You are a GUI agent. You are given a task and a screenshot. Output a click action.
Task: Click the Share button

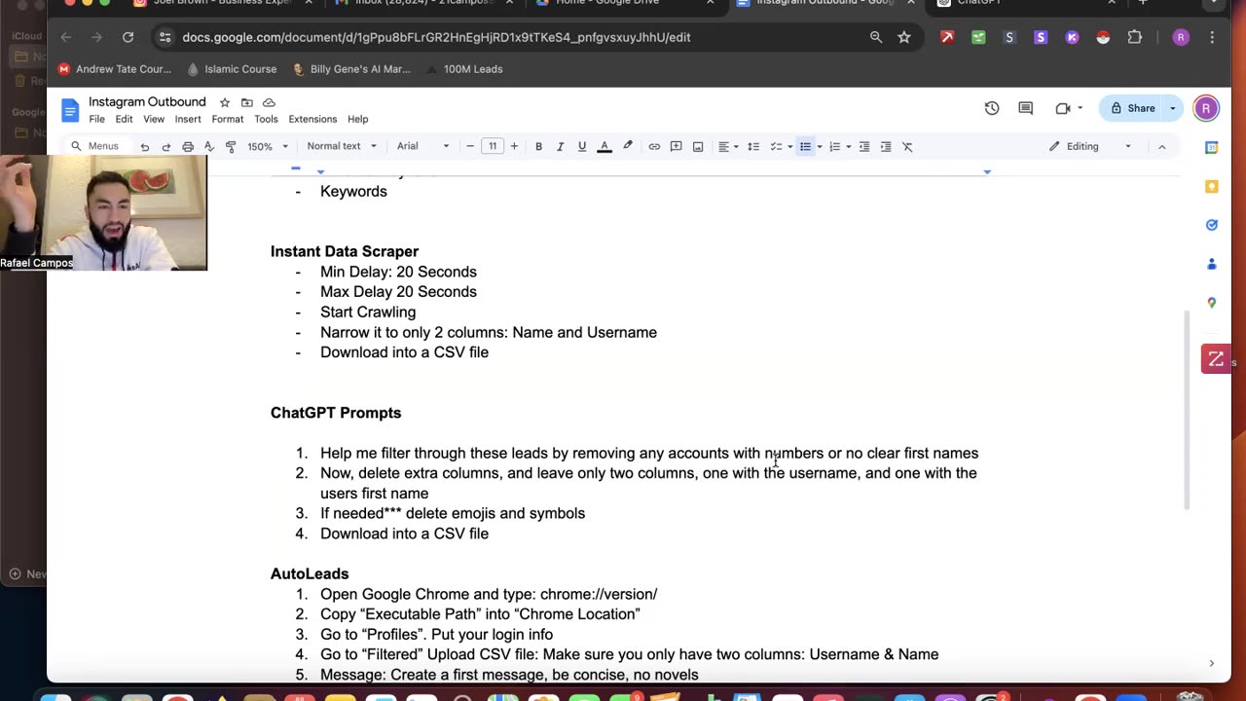tap(1132, 108)
